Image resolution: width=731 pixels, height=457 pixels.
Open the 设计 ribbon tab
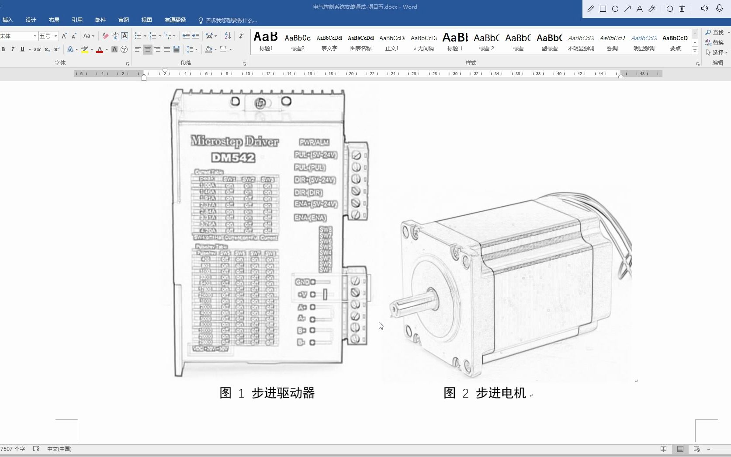point(31,20)
